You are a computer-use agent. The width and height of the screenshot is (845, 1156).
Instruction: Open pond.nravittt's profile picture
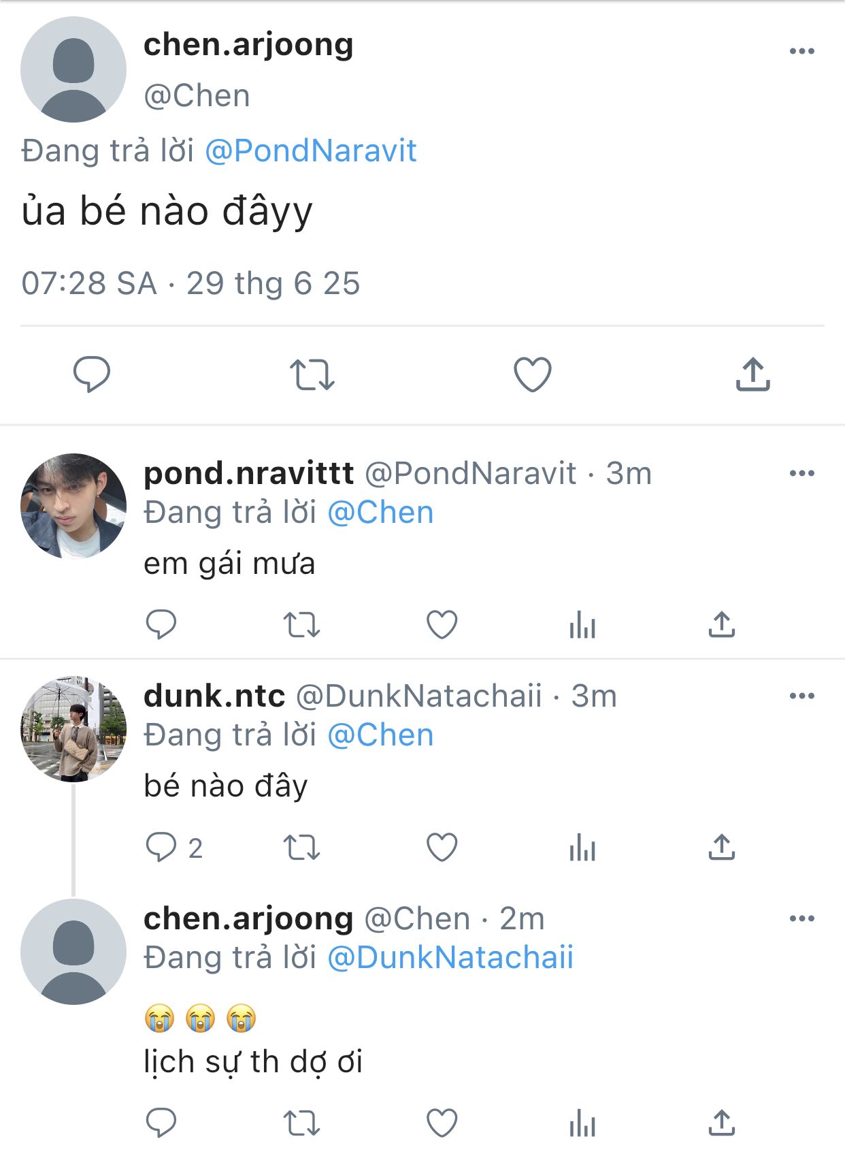[x=73, y=506]
